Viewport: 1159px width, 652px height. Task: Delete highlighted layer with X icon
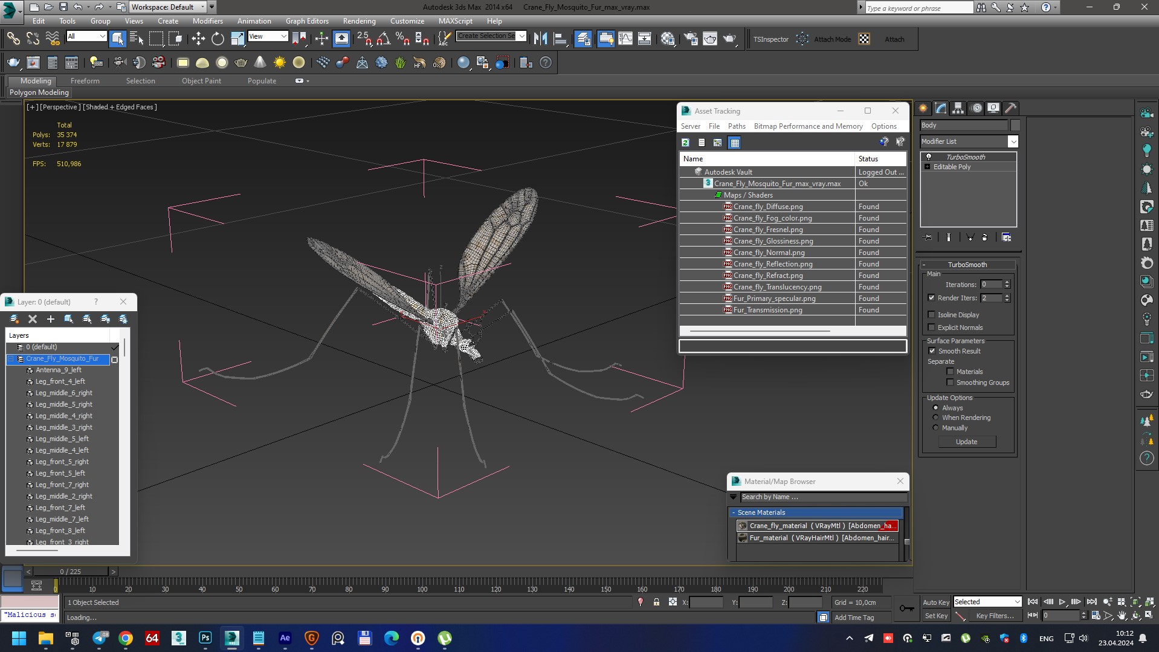pos(33,318)
